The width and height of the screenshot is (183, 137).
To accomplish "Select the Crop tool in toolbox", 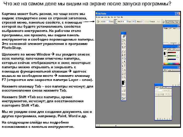I will 123,47.
